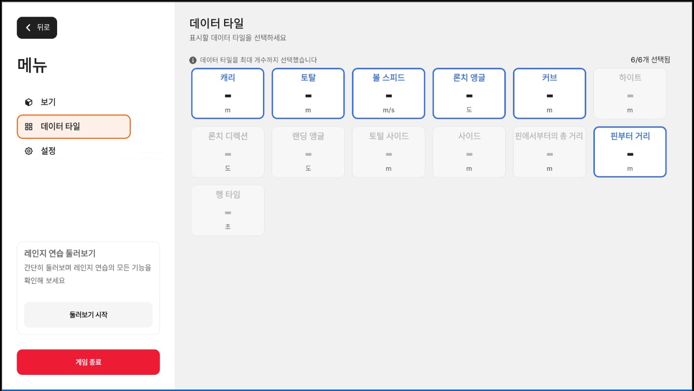Select the 랜딩 앵글 data tile

click(x=308, y=152)
